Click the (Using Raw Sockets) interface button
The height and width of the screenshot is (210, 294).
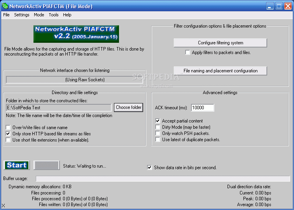coord(74,80)
